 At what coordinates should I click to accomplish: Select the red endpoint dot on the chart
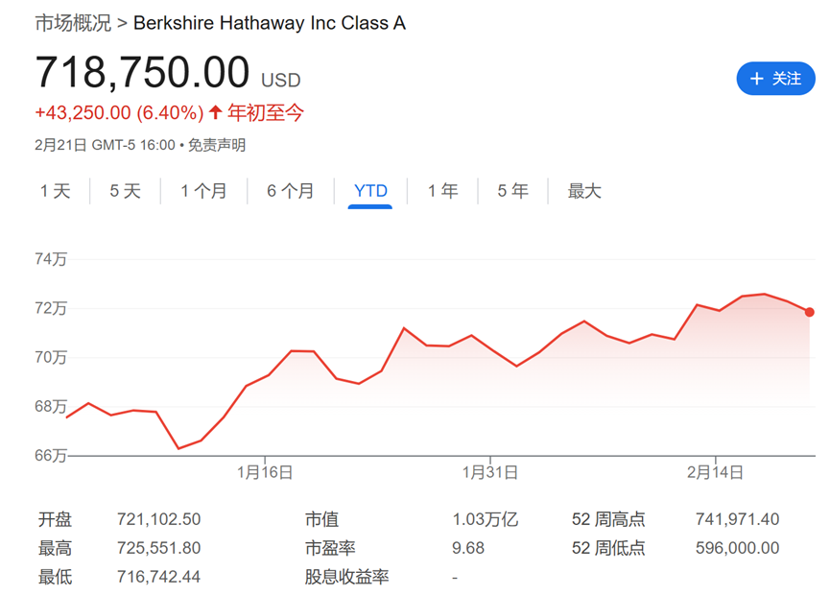tap(809, 312)
